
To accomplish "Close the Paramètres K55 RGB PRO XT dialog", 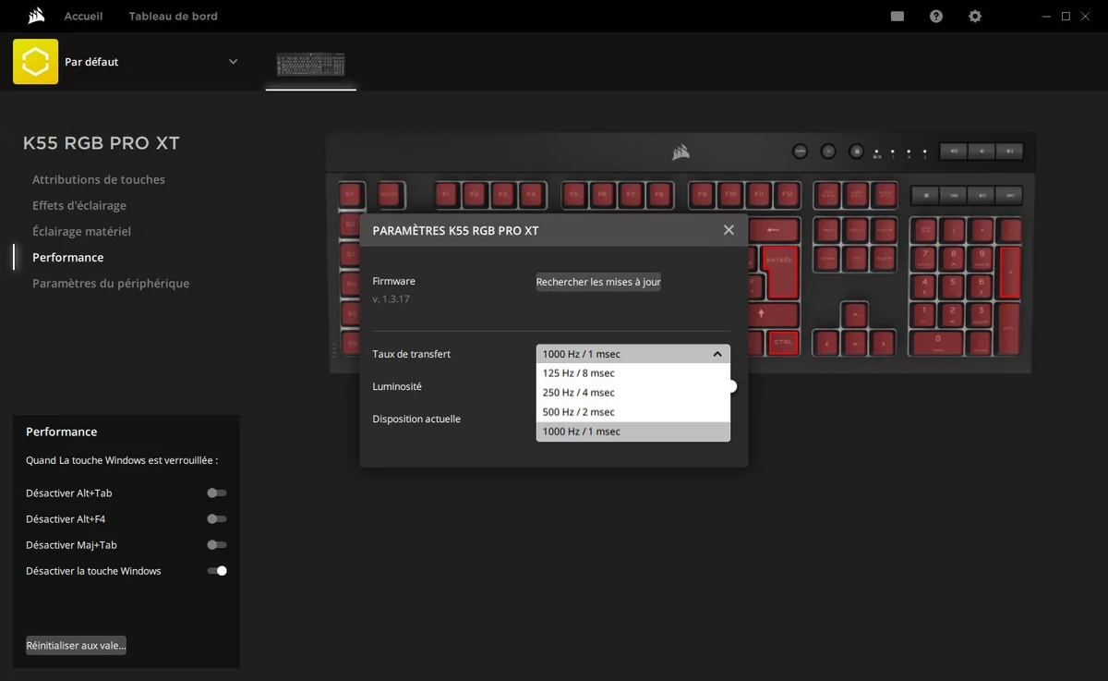I will (729, 230).
